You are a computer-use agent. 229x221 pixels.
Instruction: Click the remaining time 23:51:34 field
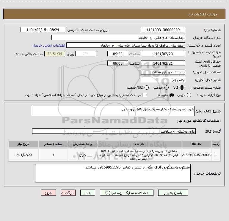pyautogui.click(x=55, y=54)
